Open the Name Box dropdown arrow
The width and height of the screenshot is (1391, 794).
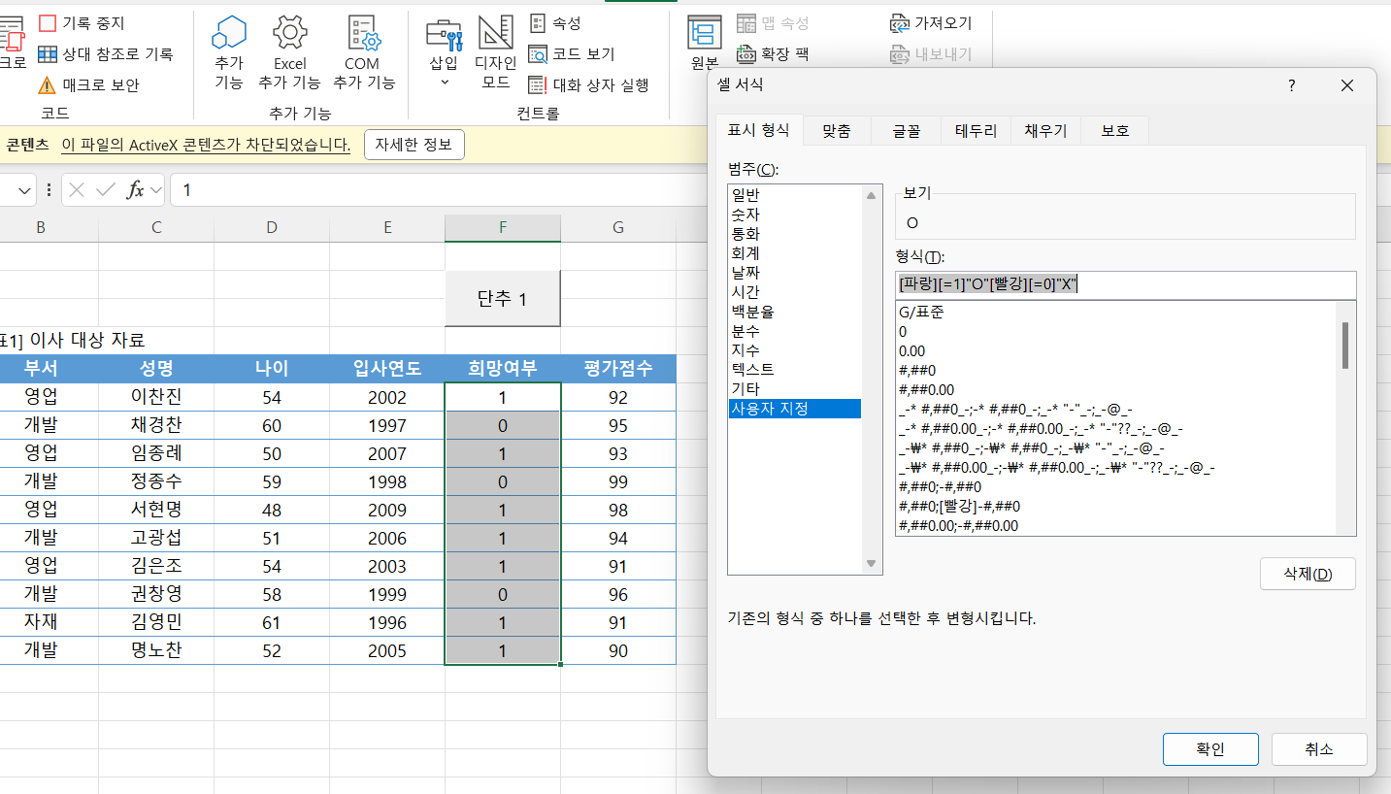coord(23,190)
